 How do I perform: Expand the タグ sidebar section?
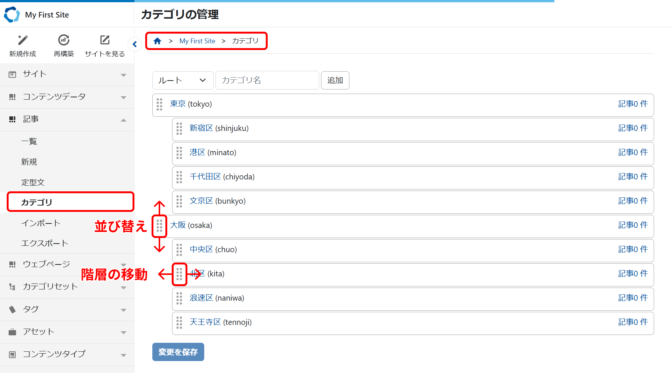(67, 309)
